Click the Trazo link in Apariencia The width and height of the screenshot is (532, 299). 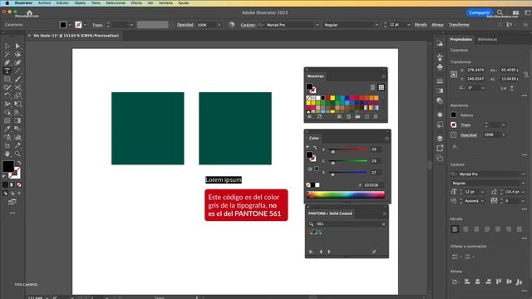click(465, 125)
